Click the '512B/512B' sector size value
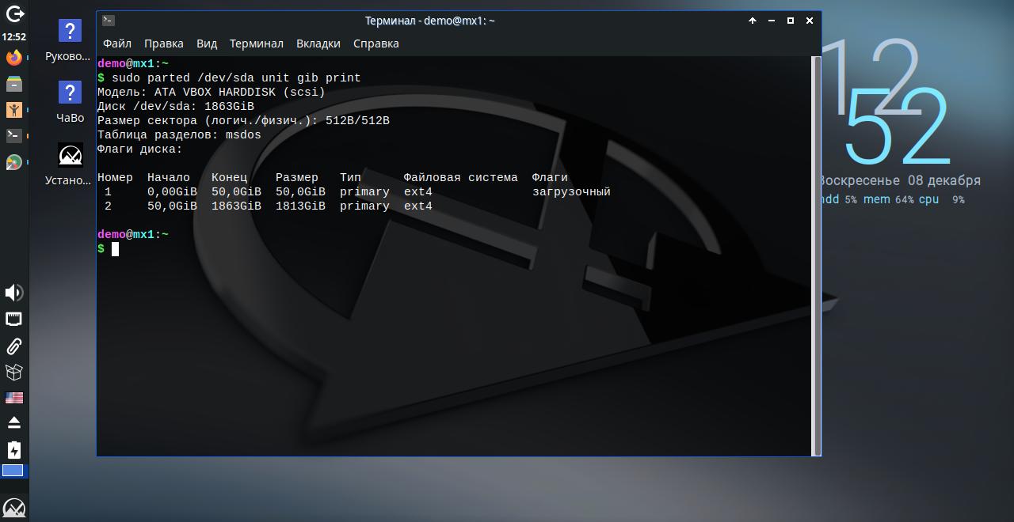Viewport: 1014px width, 522px height. 357,120
